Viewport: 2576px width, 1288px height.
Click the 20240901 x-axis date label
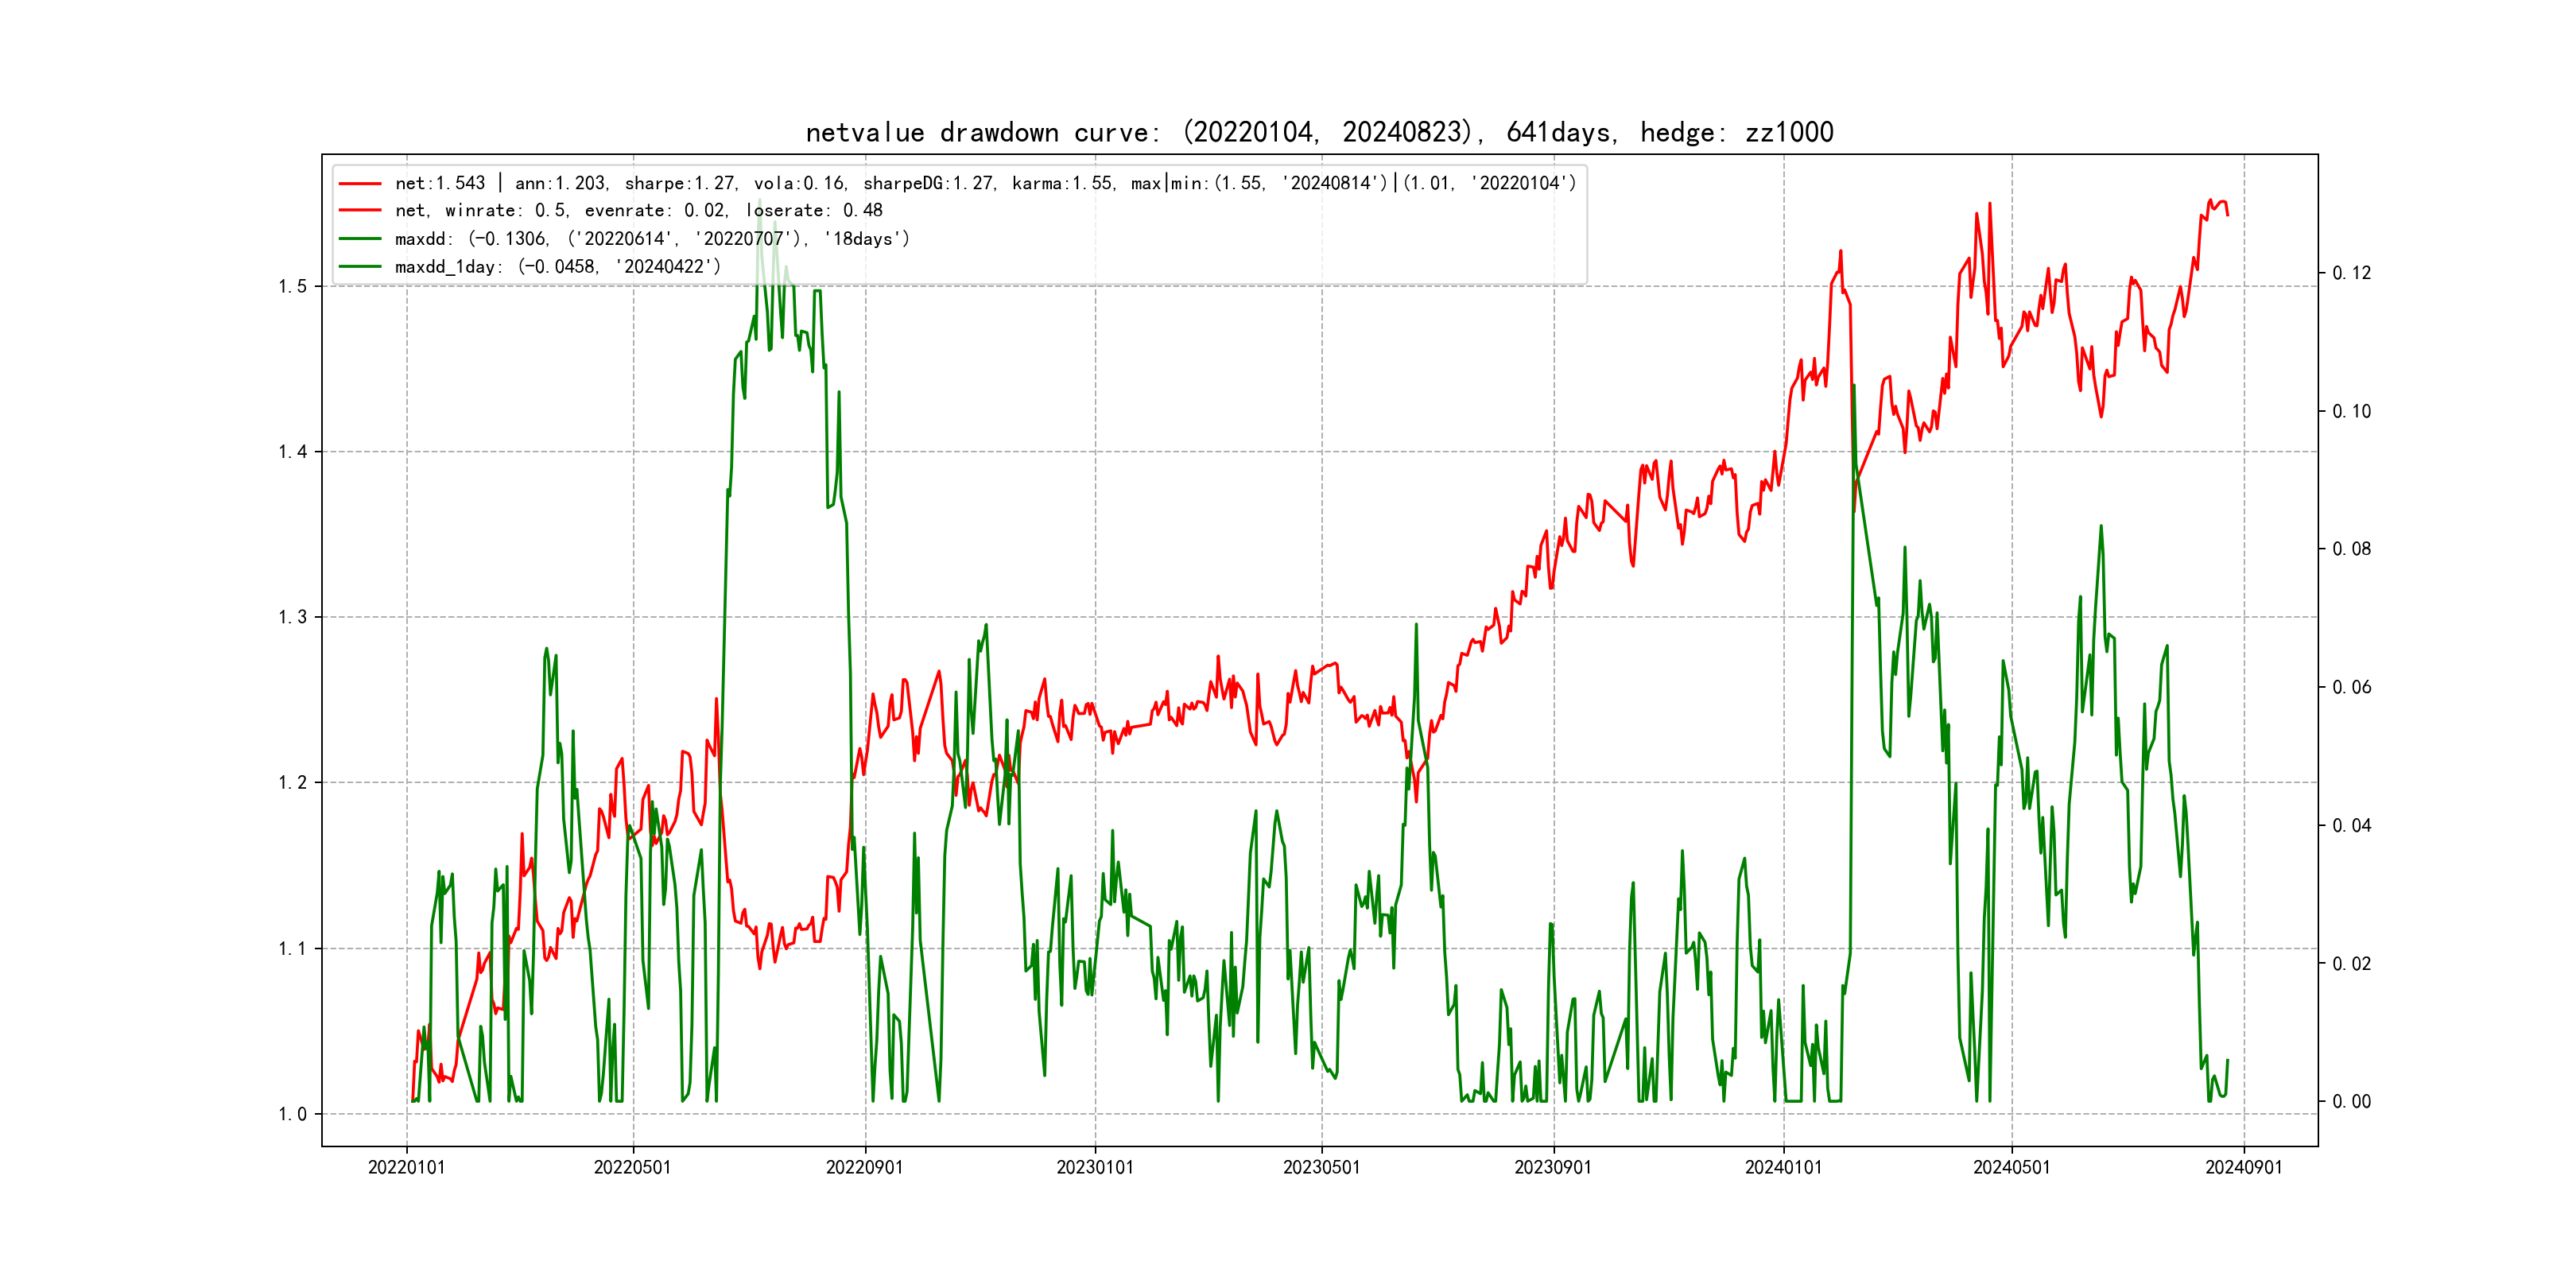pos(2243,1168)
